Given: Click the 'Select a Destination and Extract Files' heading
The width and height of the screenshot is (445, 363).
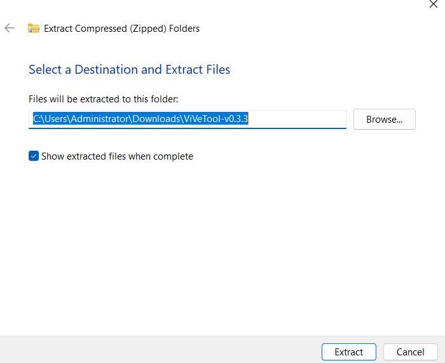Looking at the screenshot, I should (130, 69).
